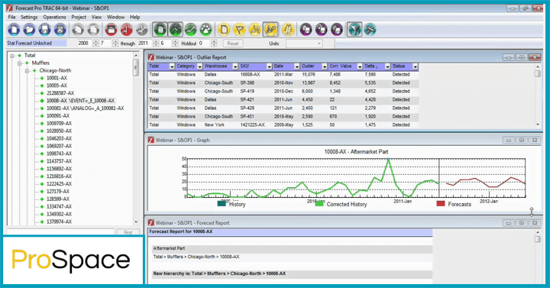The image size is (550, 288).
Task: Collapse the Total tree node
Action: pyautogui.click(x=12, y=56)
